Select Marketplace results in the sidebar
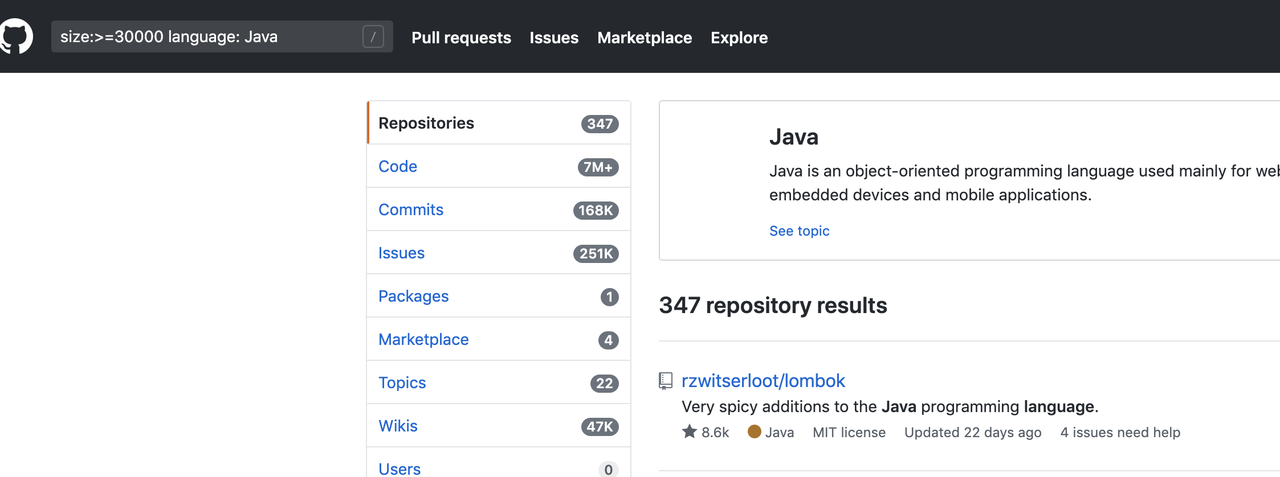The width and height of the screenshot is (1280, 477). [423, 339]
